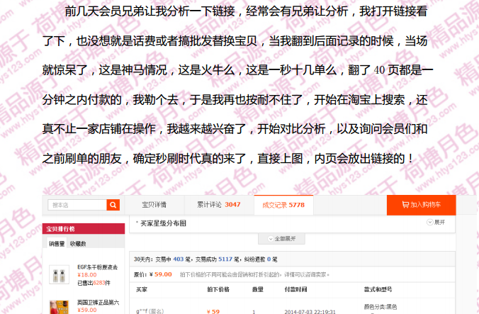Select the 成交记录 5778 tab
Image resolution: width=479 pixels, height=314 pixels.
pos(283,205)
